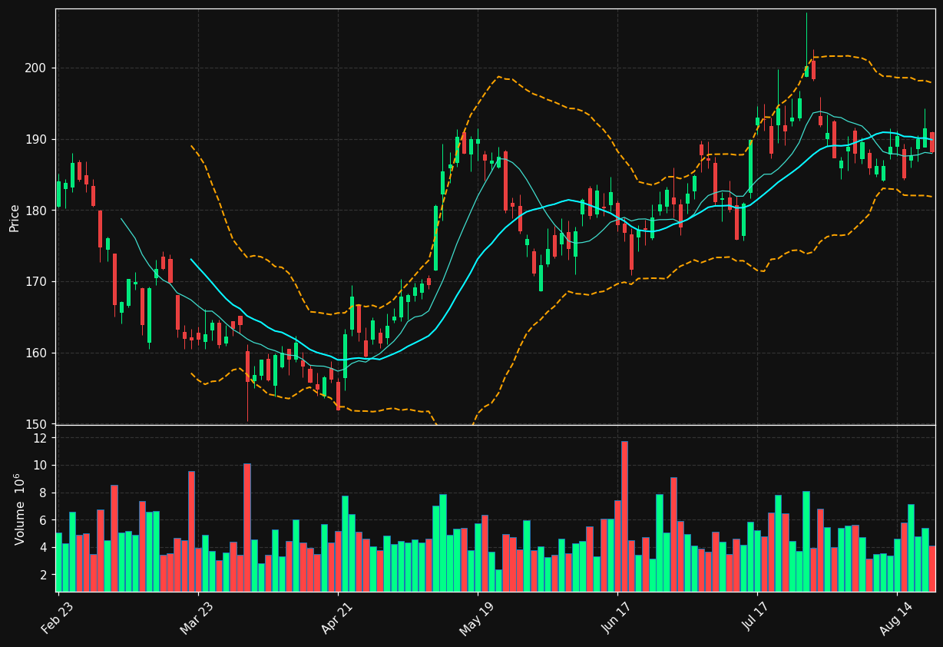Click the "Jun 17" date label
The height and width of the screenshot is (647, 943).
[x=617, y=618]
